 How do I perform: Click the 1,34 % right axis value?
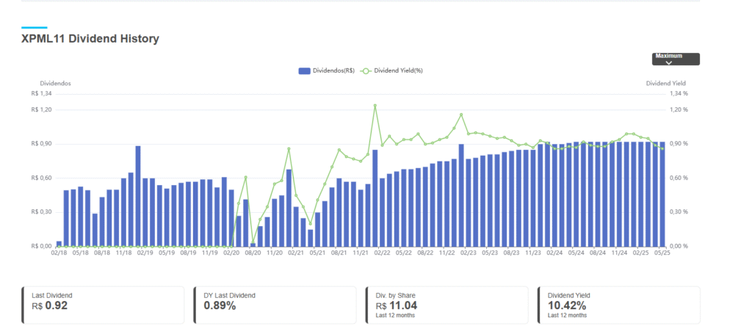point(679,94)
